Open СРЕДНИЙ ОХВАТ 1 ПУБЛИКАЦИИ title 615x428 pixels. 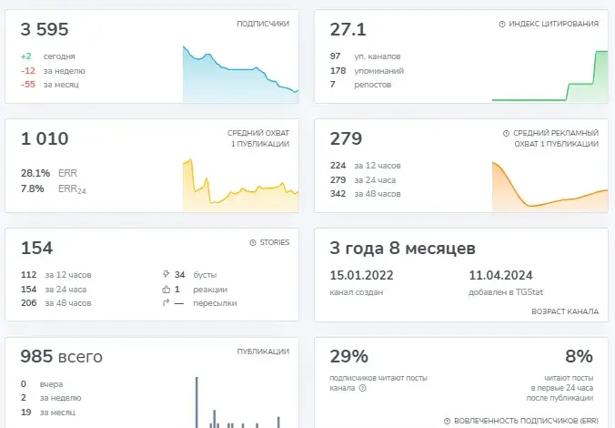click(x=258, y=138)
